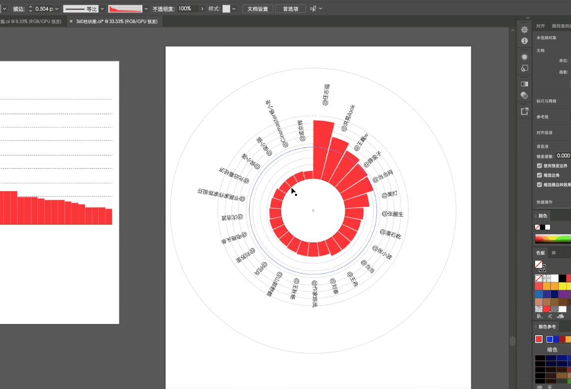Click the 颜色参考 panel tab
The image size is (571, 389).
(547, 327)
